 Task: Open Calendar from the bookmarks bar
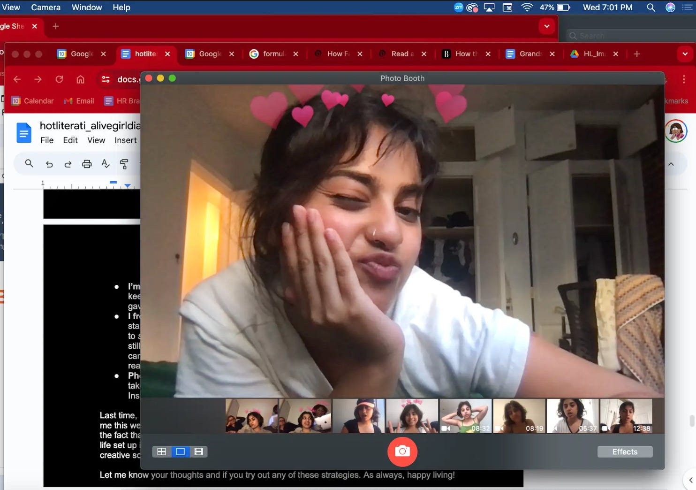(32, 100)
